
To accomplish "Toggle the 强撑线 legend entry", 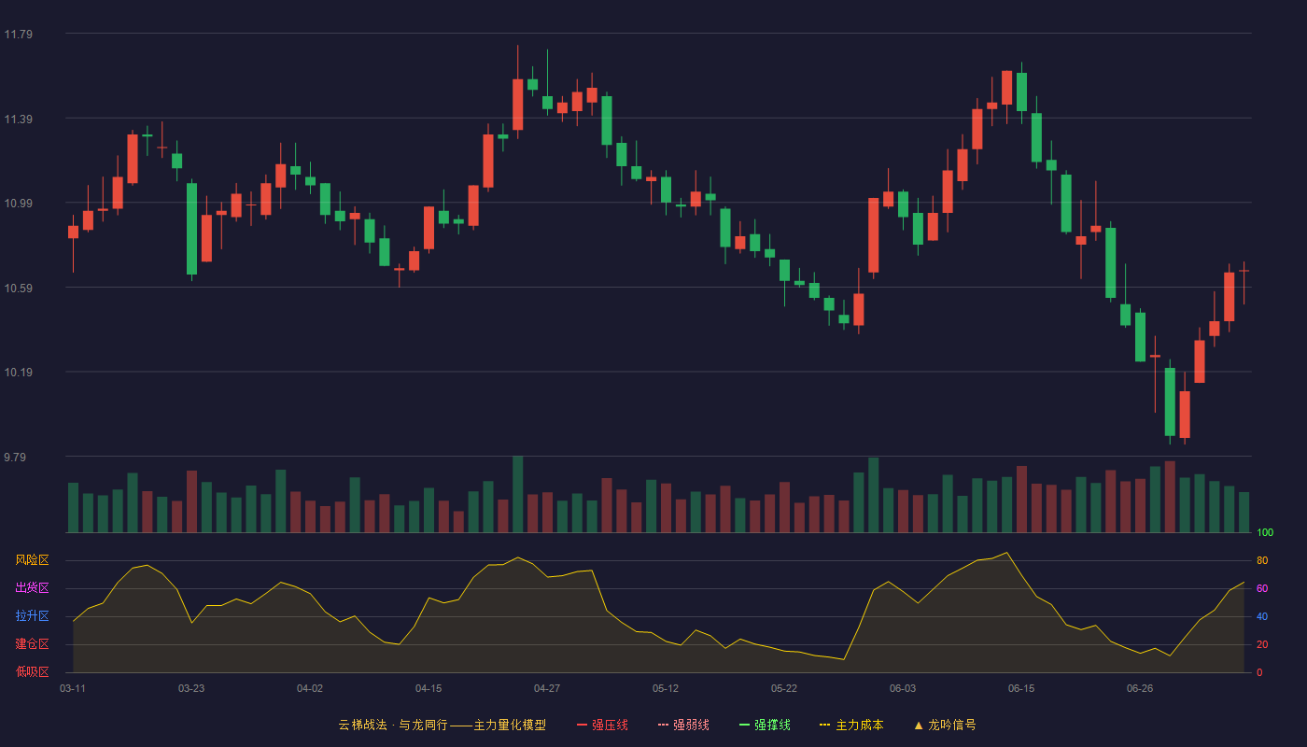I will tap(765, 725).
